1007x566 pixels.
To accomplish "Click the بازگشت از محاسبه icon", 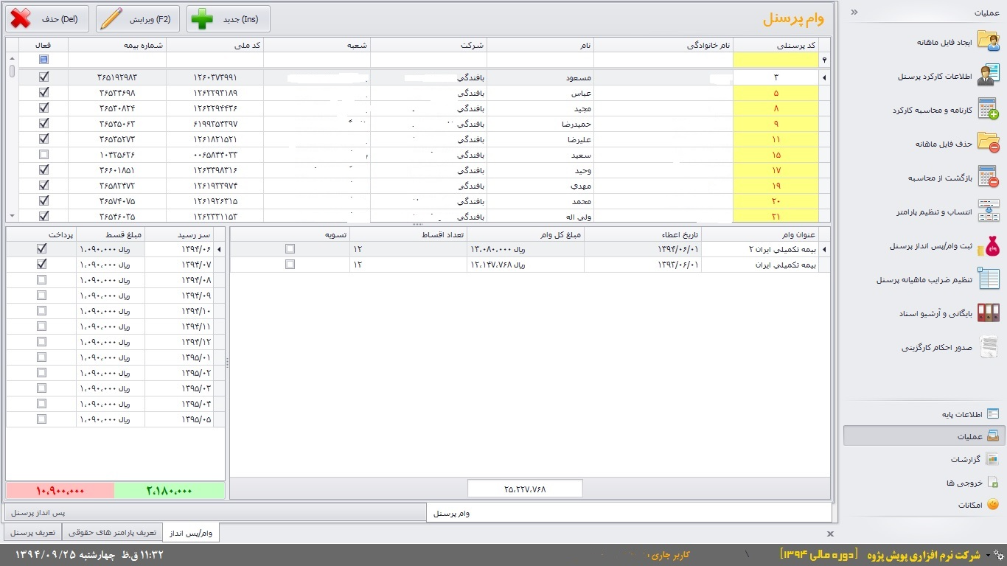I will [988, 178].
